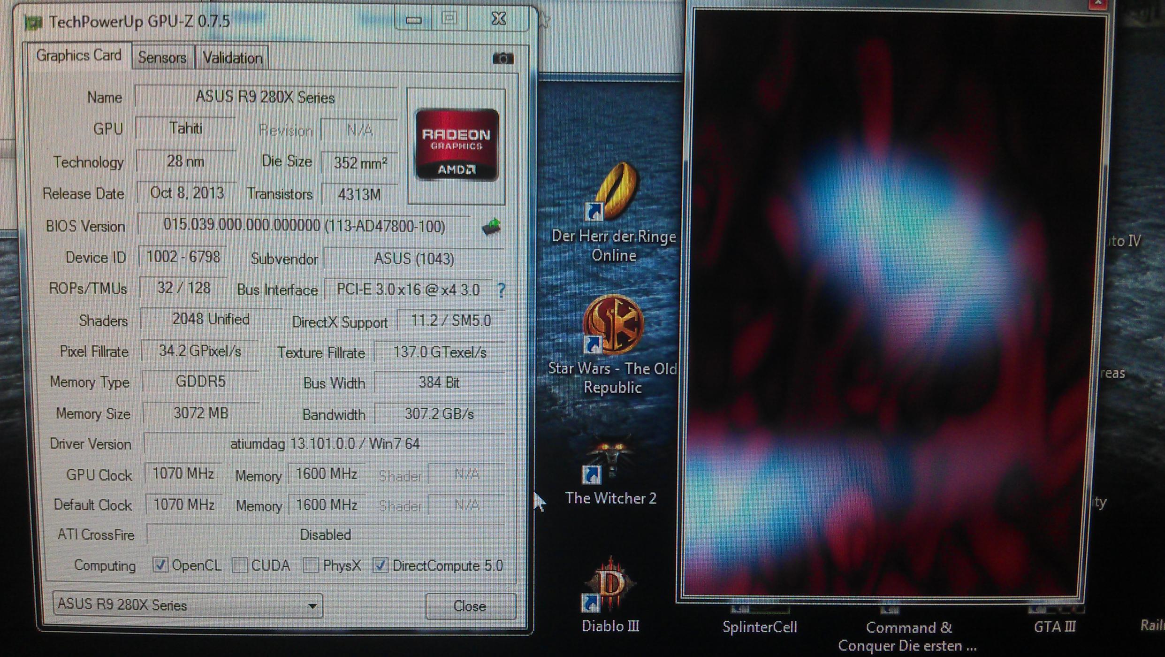The width and height of the screenshot is (1165, 657).
Task: Toggle the OpenCL checkbox
Action: coord(160,565)
